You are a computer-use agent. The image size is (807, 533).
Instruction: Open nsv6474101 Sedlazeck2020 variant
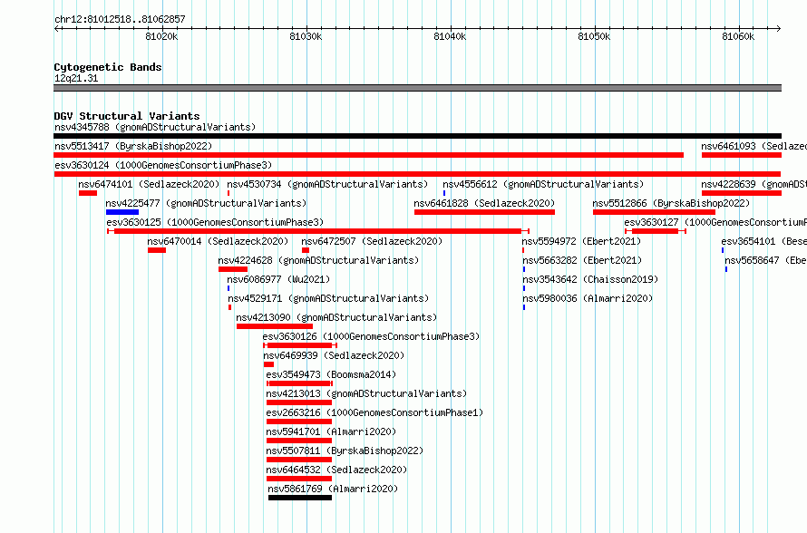149,184
